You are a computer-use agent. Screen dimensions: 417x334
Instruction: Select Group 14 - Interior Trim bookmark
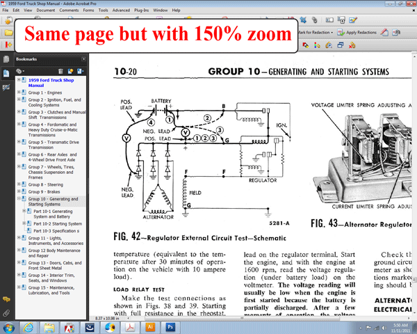click(x=51, y=278)
